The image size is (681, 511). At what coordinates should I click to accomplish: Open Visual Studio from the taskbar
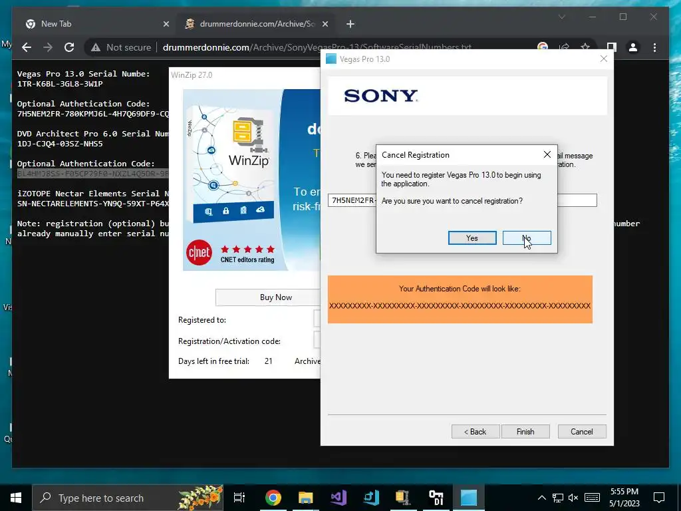[x=339, y=498]
